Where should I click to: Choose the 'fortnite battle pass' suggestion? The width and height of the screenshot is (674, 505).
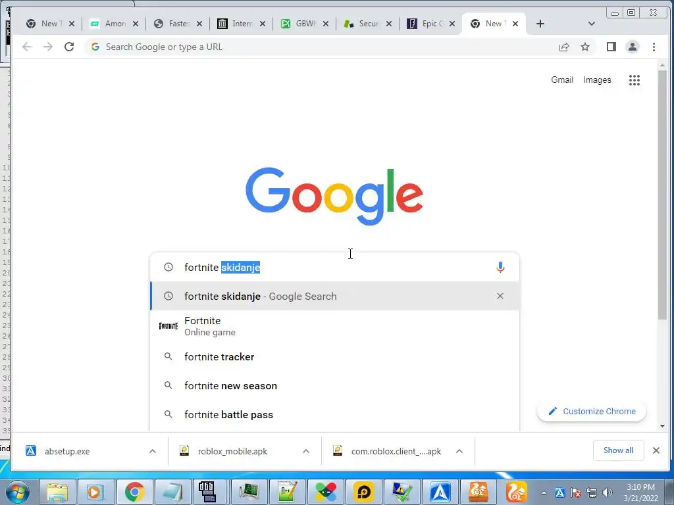(x=334, y=415)
